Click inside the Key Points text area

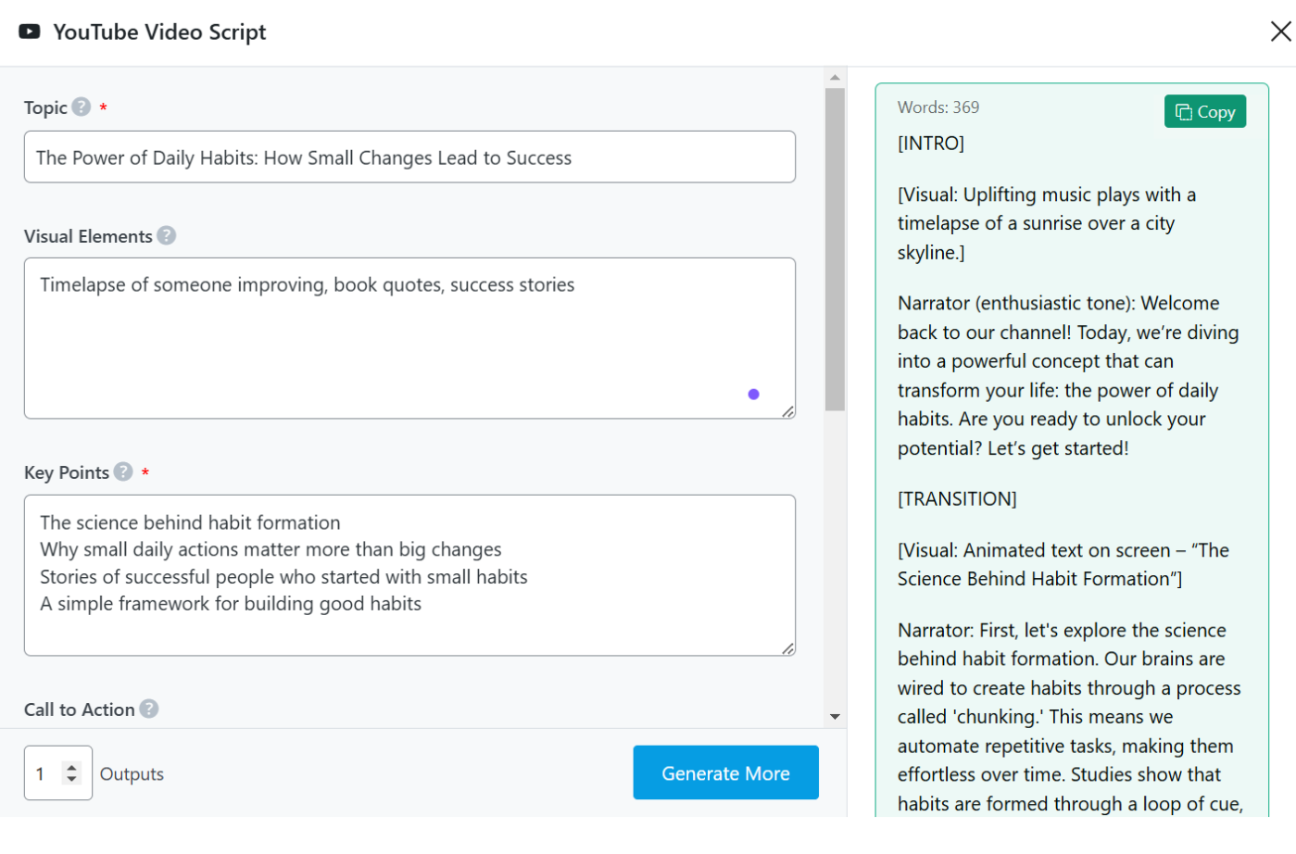click(x=409, y=575)
